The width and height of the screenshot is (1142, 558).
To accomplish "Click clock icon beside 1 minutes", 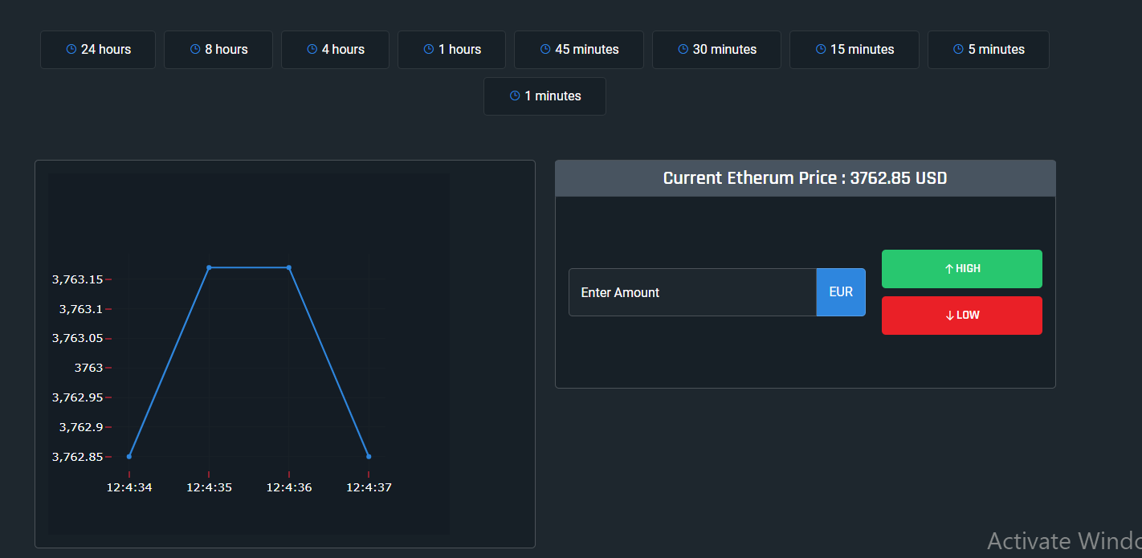I will click(515, 96).
